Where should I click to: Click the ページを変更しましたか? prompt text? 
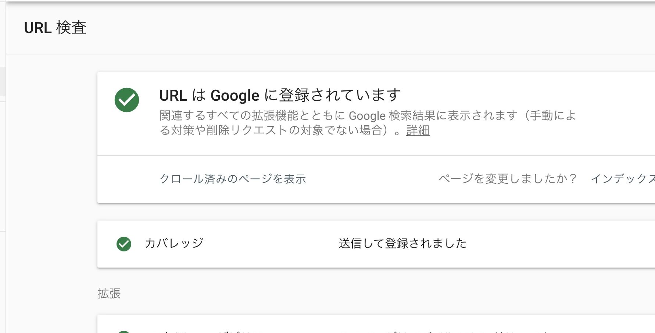508,179
